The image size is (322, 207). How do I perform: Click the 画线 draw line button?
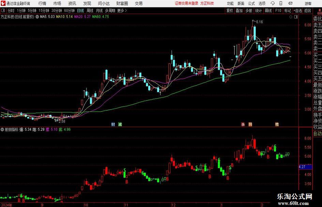click(x=268, y=11)
